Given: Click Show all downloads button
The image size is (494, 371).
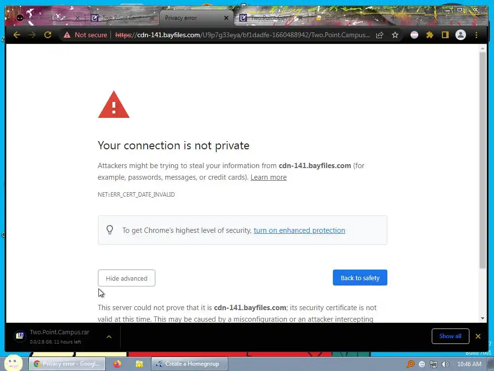Looking at the screenshot, I should click(450, 336).
